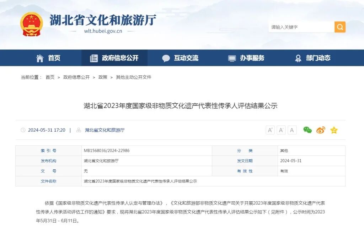This screenshot has height=228, width=364.
Task: Bookmark the page with the star icon
Action: coord(334,130)
